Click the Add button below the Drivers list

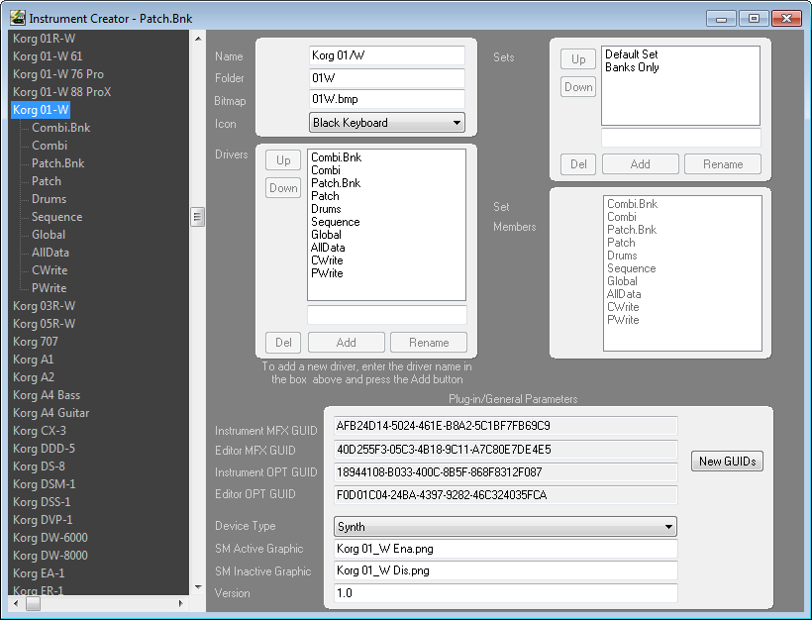point(346,343)
